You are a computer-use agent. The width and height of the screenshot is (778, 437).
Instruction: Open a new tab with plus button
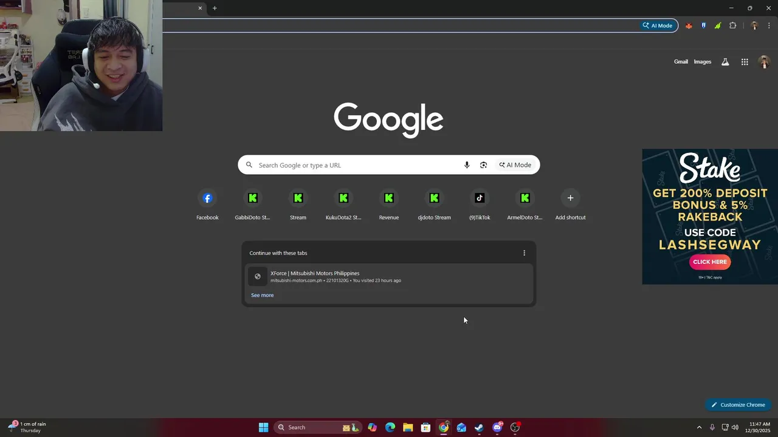pyautogui.click(x=215, y=8)
